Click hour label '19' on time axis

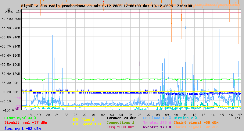(39, 115)
